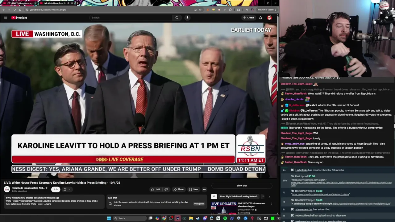Bookmark page with the star icon
Screen dimensions: 395x222
[x=200, y=10]
